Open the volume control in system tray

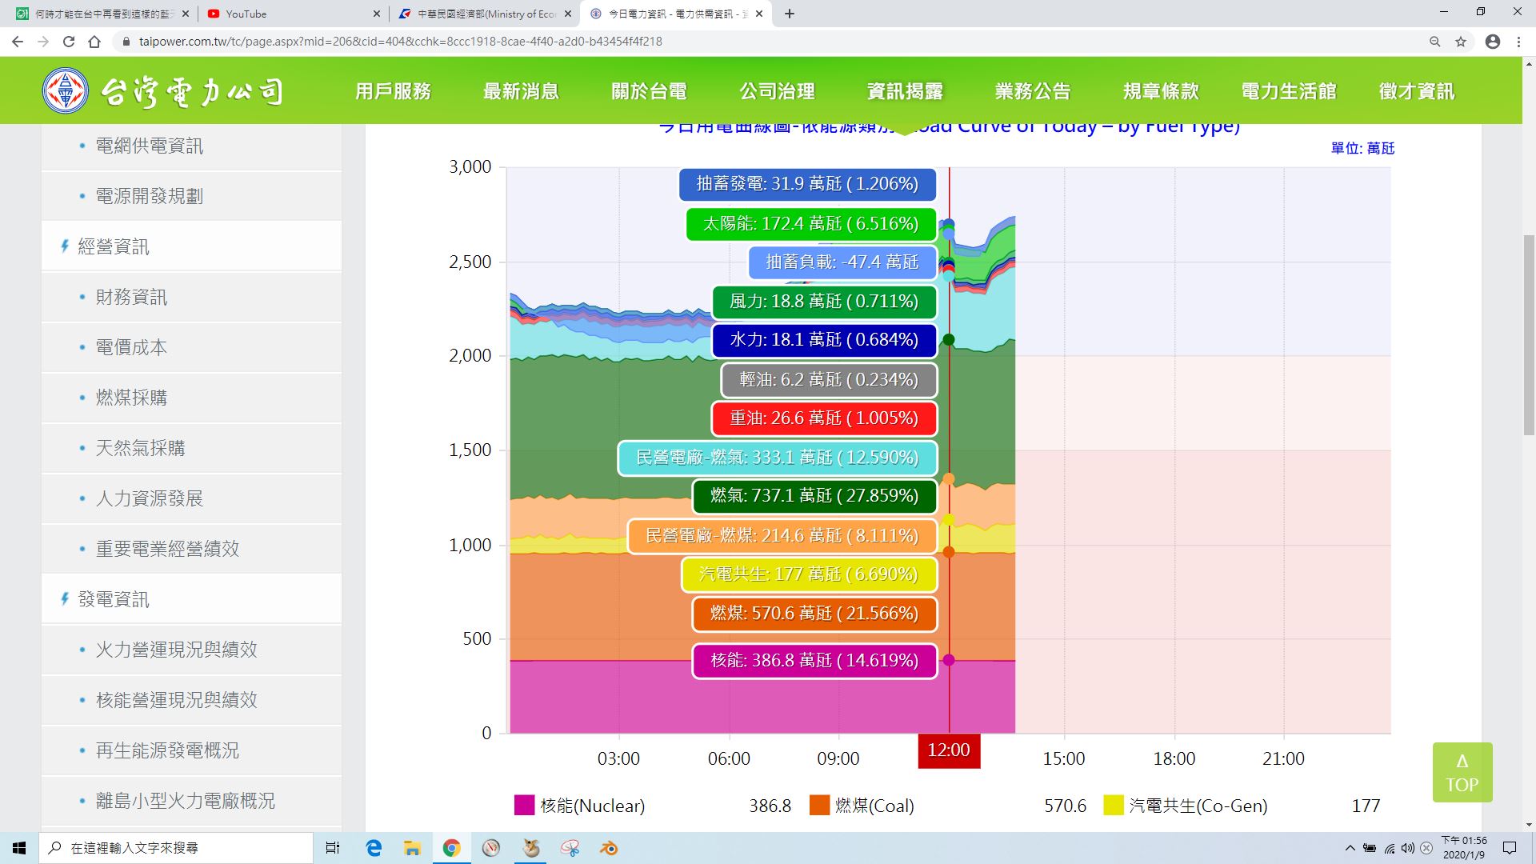(1408, 848)
